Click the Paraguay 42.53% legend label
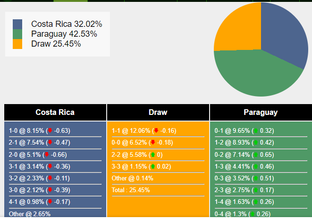 click(64, 34)
